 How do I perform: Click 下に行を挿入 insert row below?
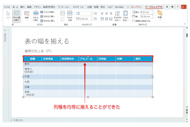[x=47, y=12]
